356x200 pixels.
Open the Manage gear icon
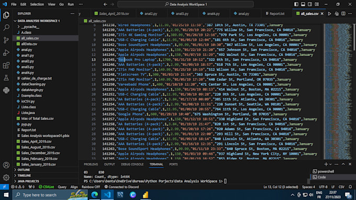6,177
